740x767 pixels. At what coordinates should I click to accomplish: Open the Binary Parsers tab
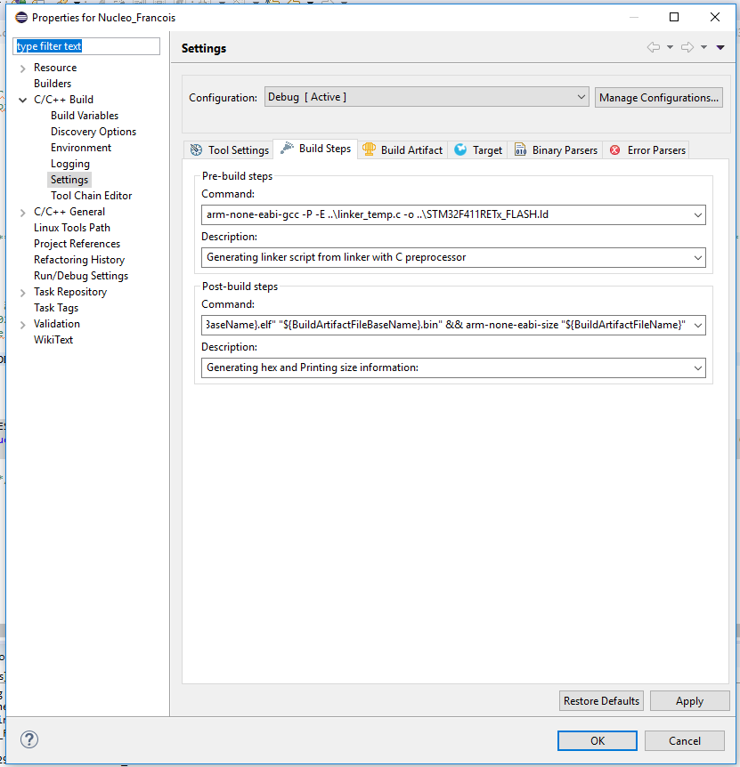pyautogui.click(x=555, y=150)
